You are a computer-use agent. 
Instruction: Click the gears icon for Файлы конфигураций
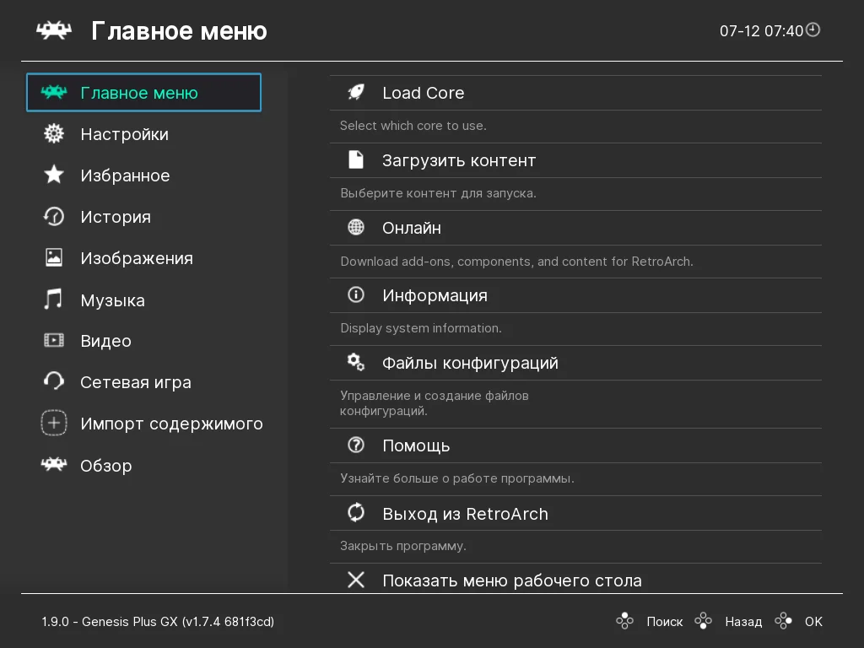[x=356, y=363]
